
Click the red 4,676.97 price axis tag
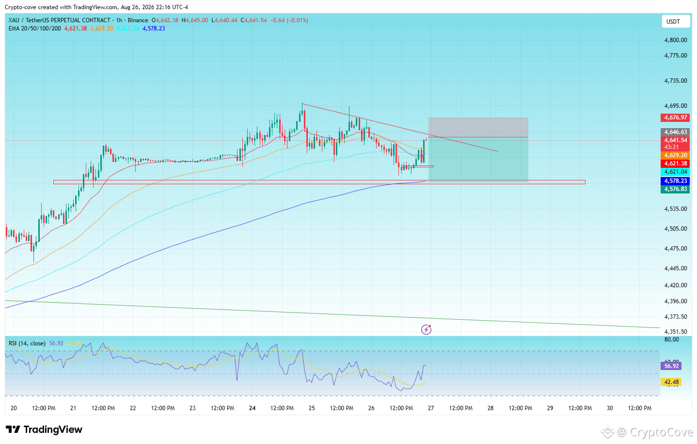coord(676,118)
